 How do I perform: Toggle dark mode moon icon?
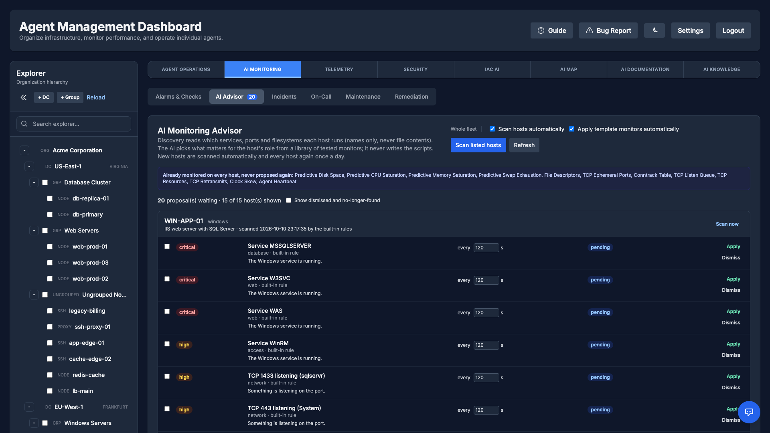[654, 30]
